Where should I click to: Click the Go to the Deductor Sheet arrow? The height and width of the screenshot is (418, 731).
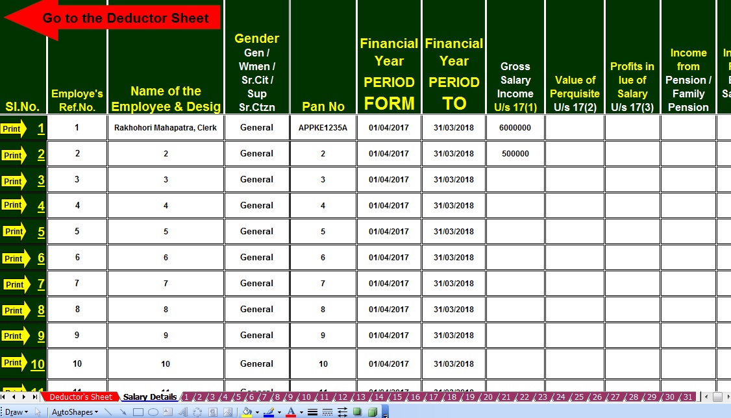point(112,19)
